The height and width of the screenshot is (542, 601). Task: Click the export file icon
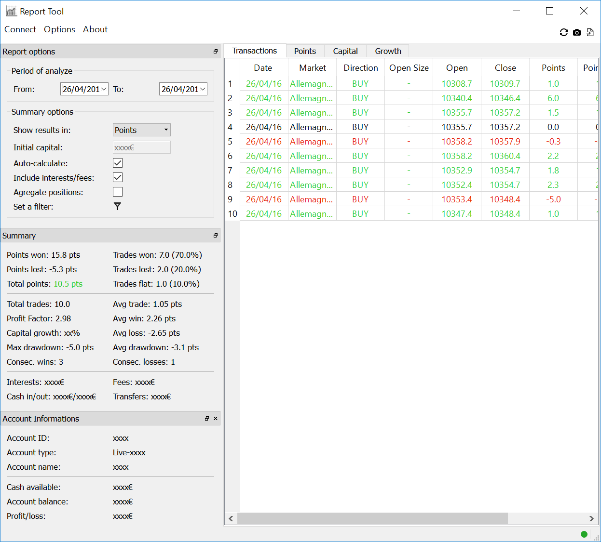pyautogui.click(x=590, y=32)
